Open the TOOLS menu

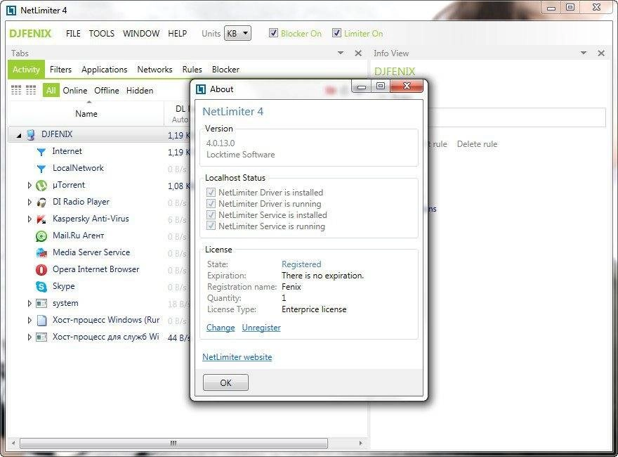pyautogui.click(x=101, y=34)
